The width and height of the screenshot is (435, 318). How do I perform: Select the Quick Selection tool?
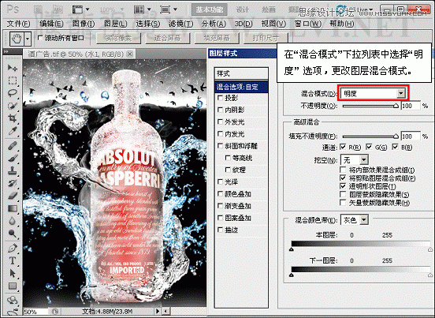[12, 106]
